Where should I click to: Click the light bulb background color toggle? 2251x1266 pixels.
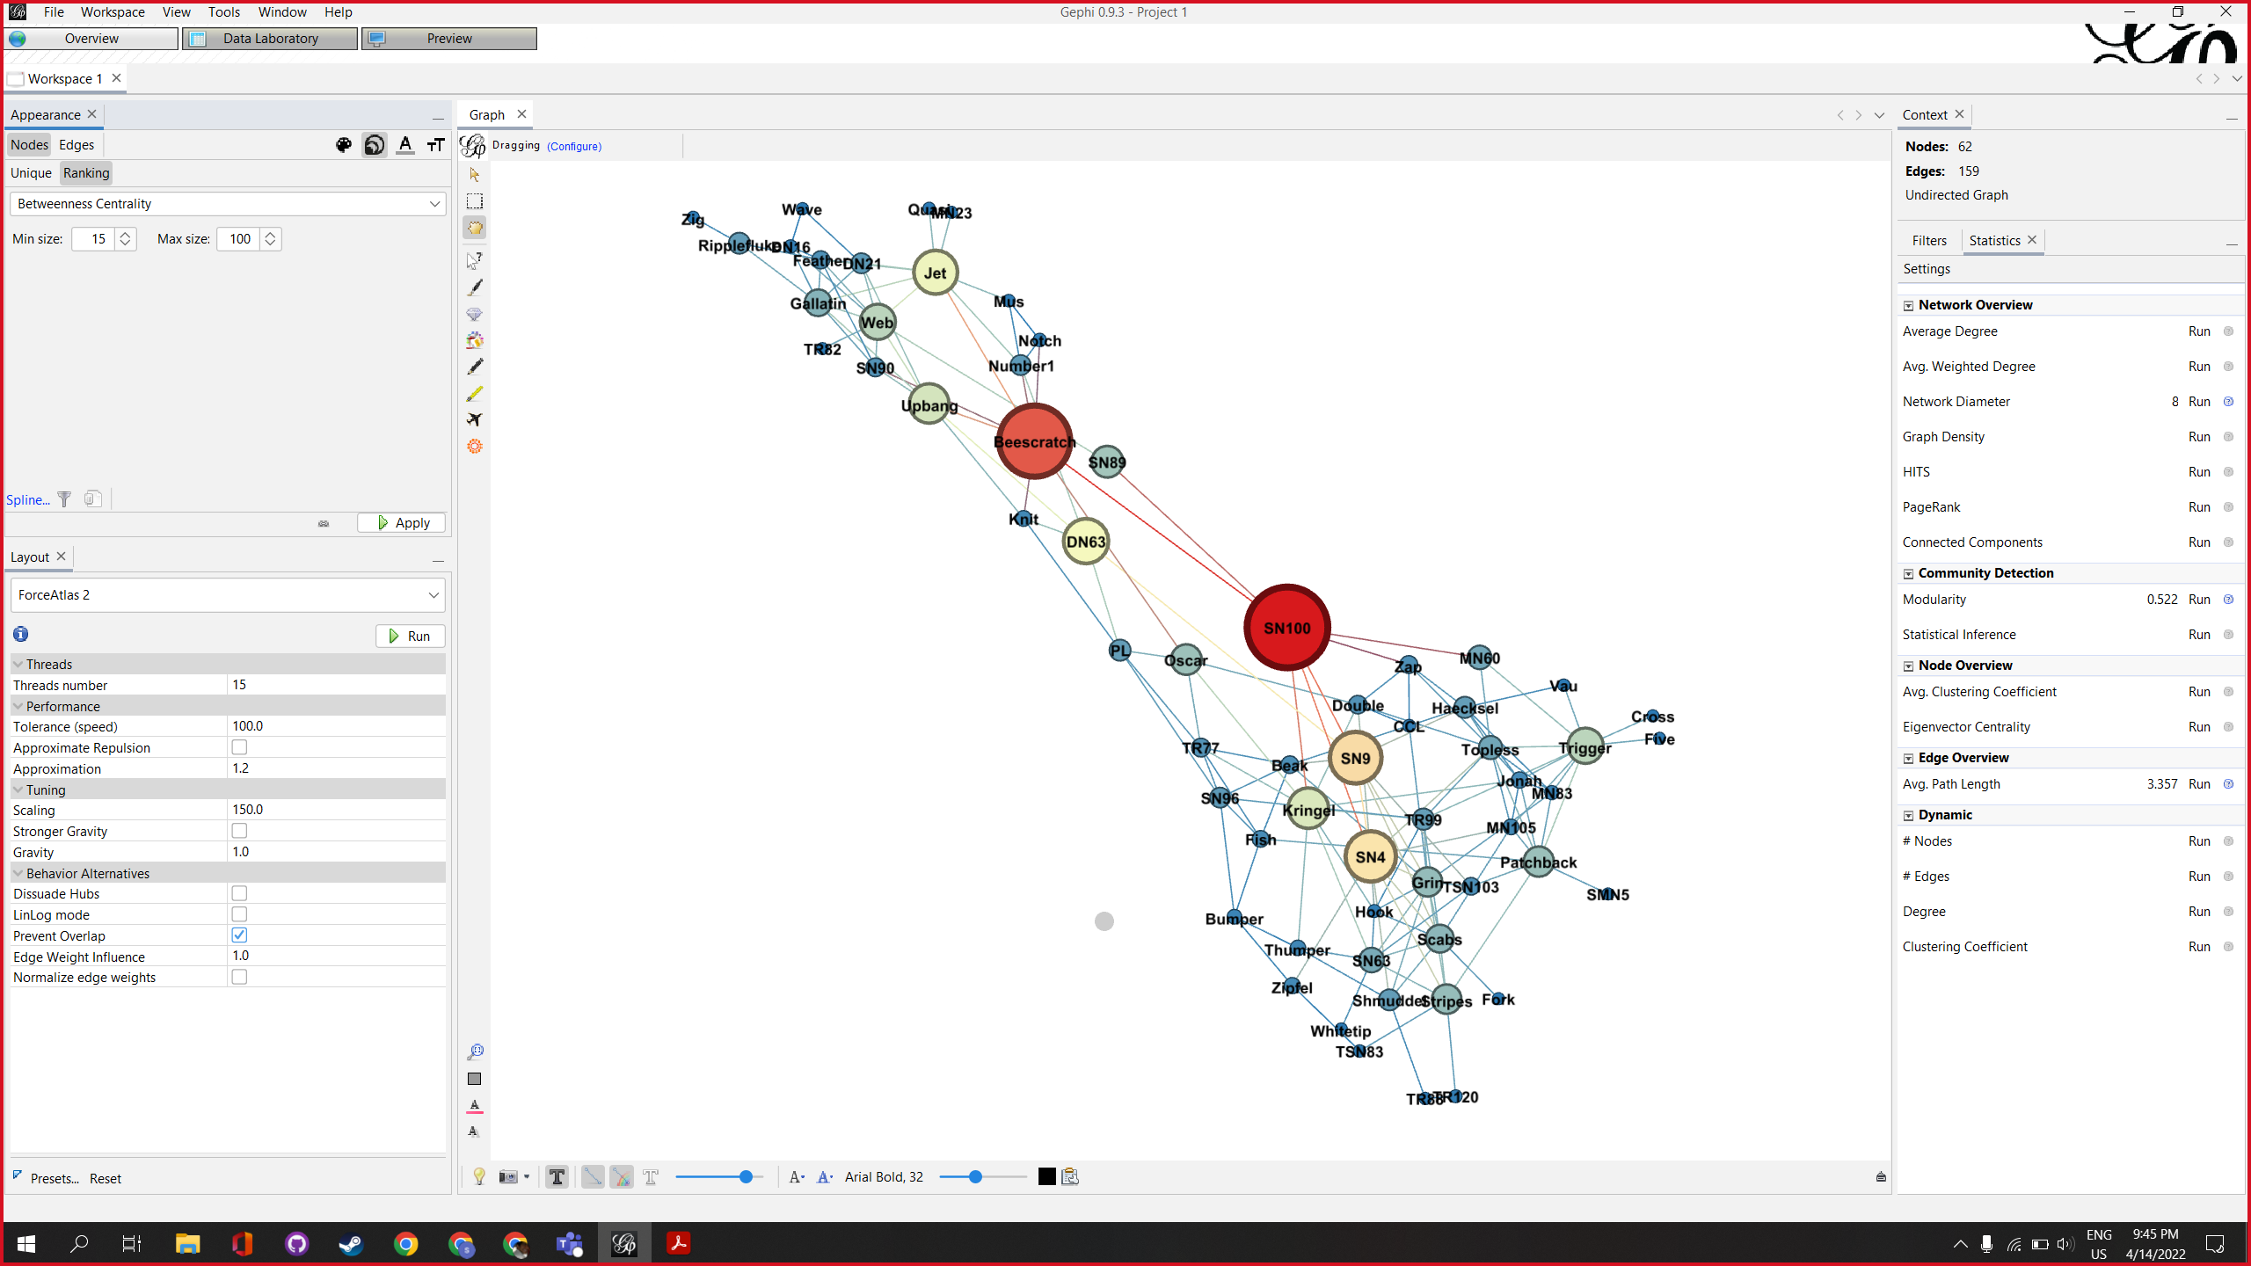pos(478,1176)
